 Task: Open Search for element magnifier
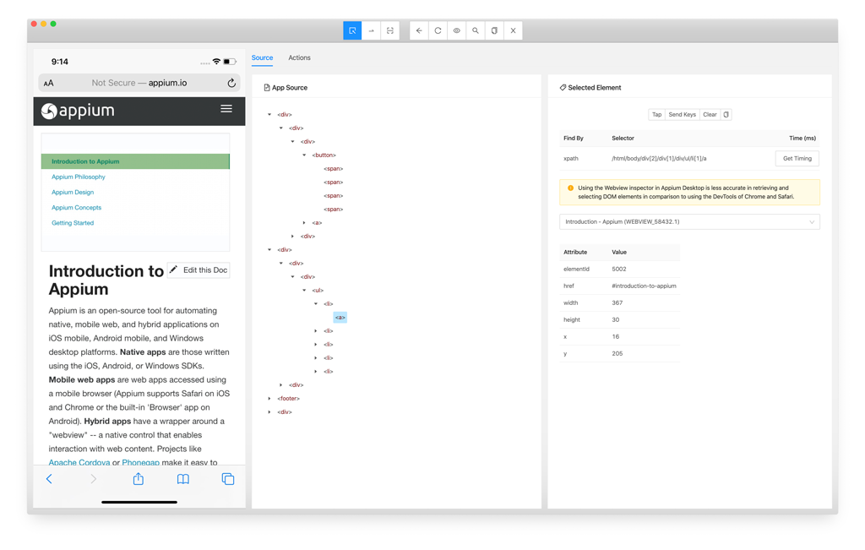[x=476, y=31]
